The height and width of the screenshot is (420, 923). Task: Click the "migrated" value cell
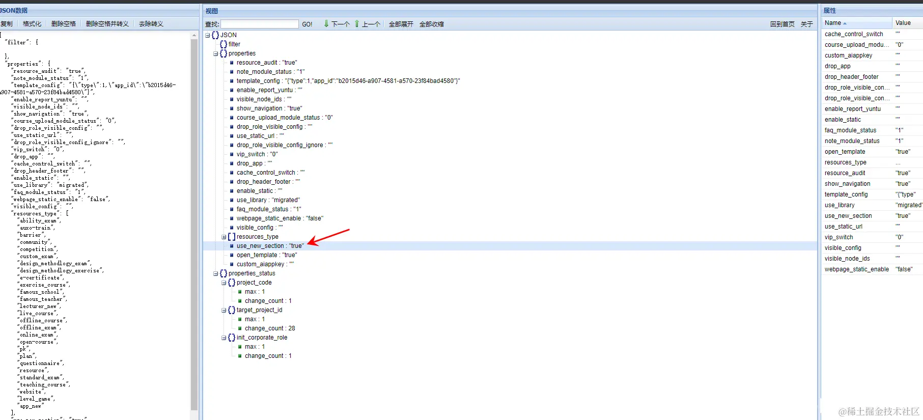coord(909,205)
